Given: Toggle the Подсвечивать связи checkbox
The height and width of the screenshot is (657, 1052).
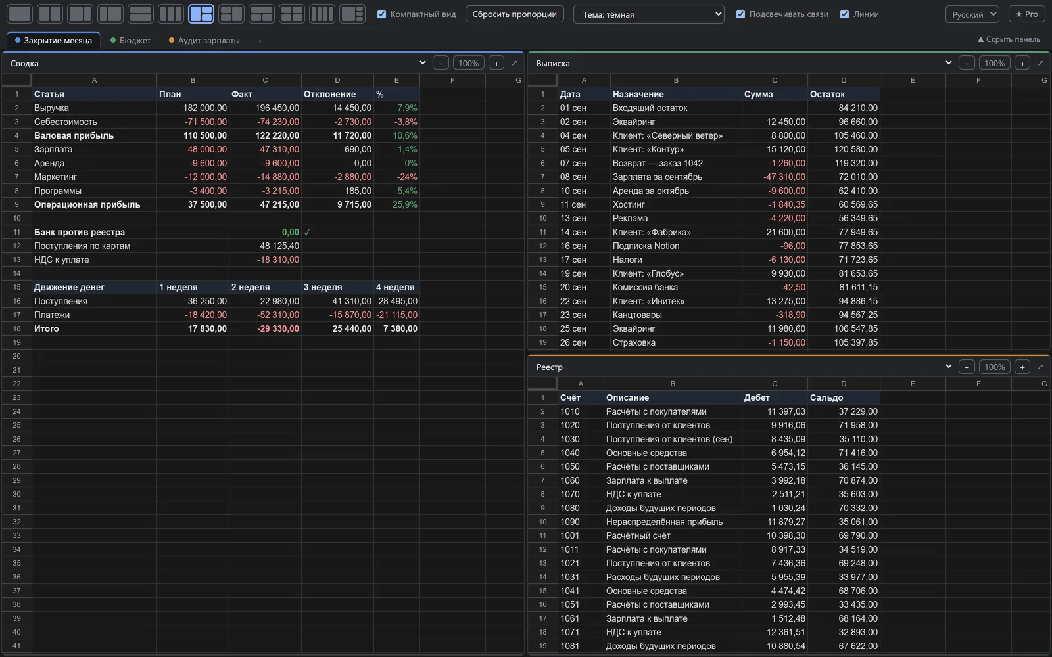Looking at the screenshot, I should pyautogui.click(x=740, y=14).
